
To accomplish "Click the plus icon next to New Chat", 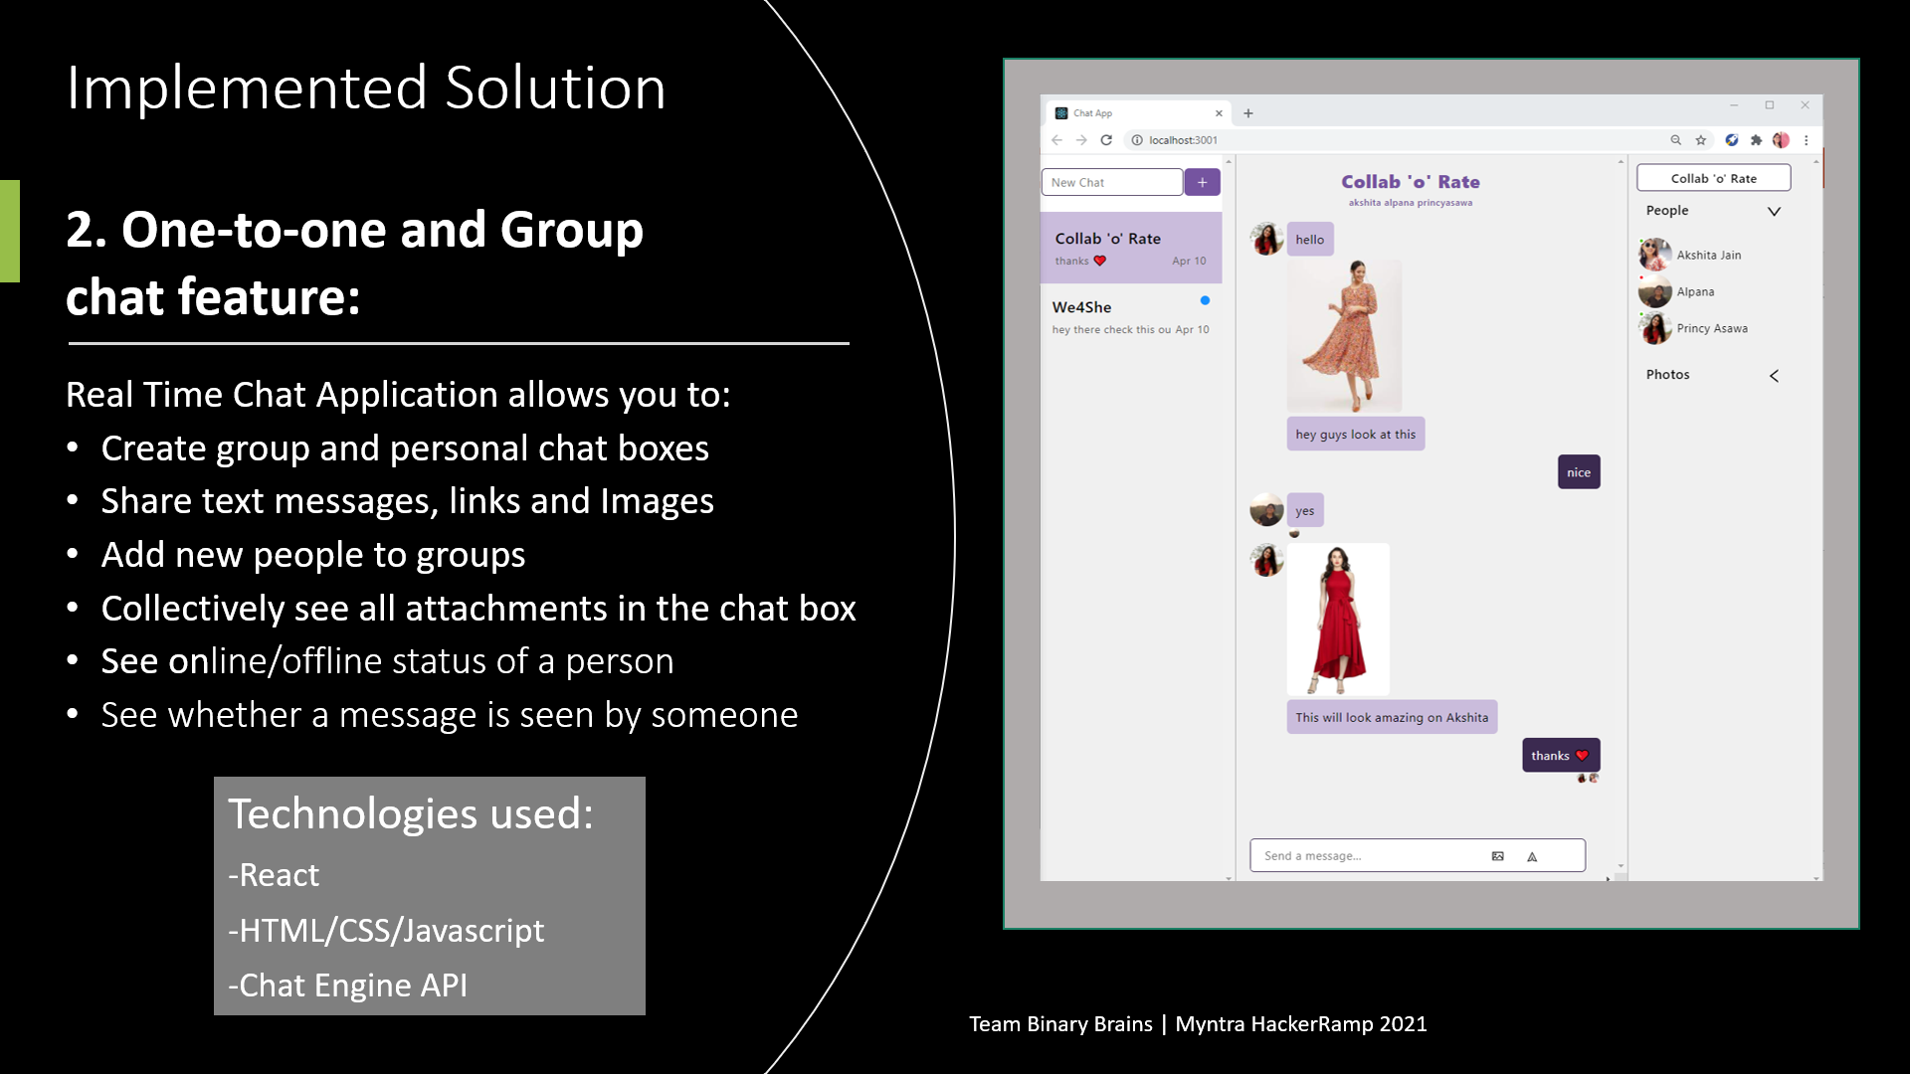I will point(1203,182).
